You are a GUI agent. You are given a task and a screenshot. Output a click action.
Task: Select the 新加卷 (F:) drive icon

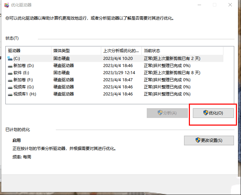[10, 80]
